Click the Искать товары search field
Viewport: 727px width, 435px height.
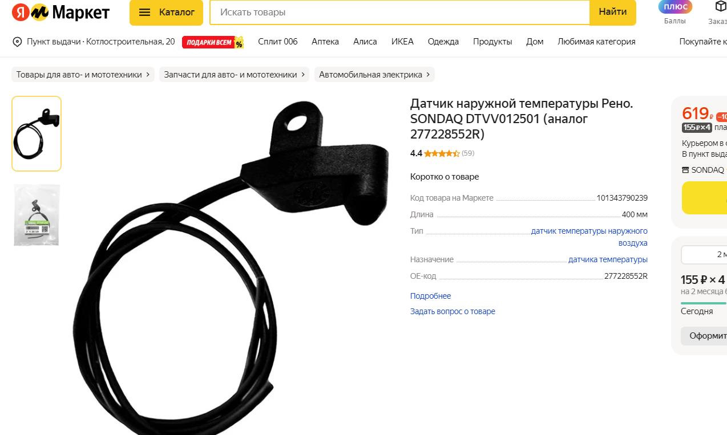[x=399, y=12]
